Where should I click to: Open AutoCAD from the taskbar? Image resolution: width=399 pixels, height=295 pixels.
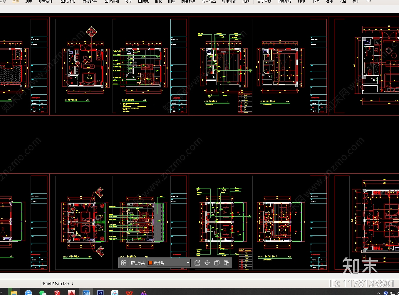pos(72,293)
